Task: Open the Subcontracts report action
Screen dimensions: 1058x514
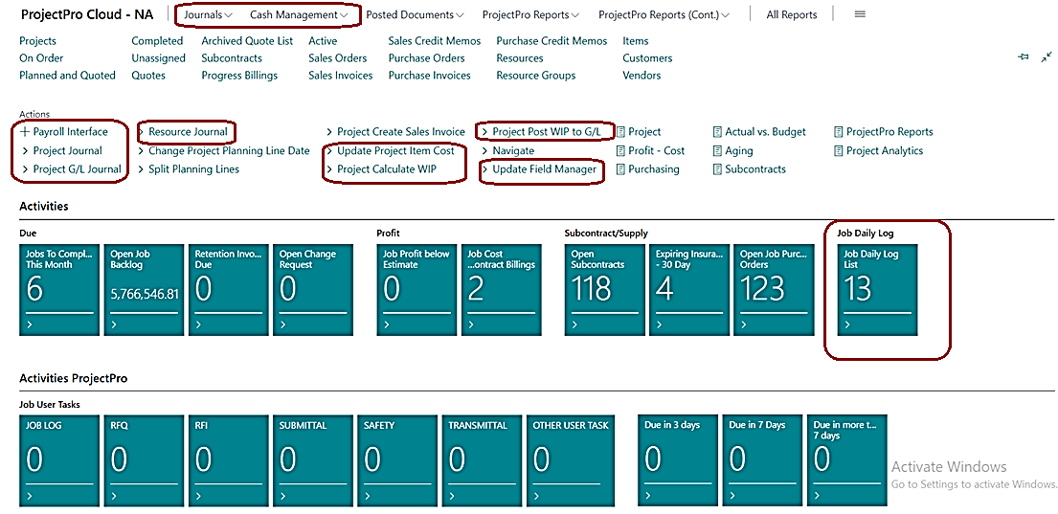Action: click(x=750, y=169)
